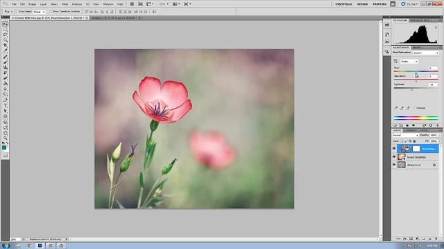This screenshot has height=249, width=444.
Task: Switch to the Masks tab
Action: 416,48
